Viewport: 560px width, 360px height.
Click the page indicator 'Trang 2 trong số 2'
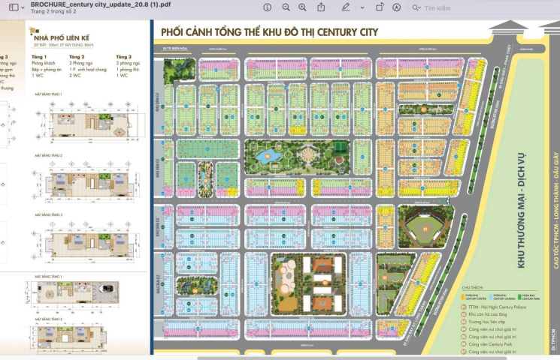53,11
